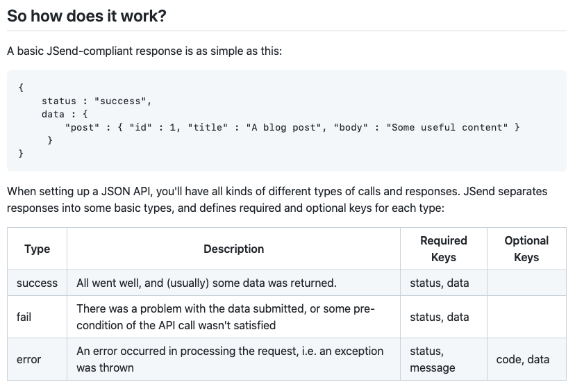Select the error type cell
575x389 pixels.
(x=37, y=359)
